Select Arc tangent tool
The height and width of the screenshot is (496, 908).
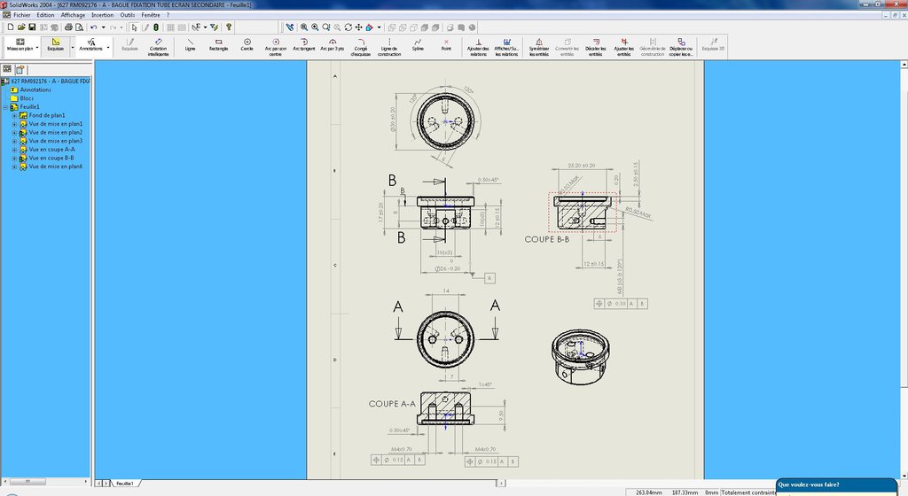pos(303,44)
